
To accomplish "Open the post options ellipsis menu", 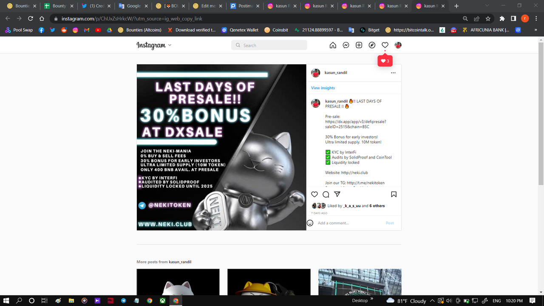I will coord(393,73).
